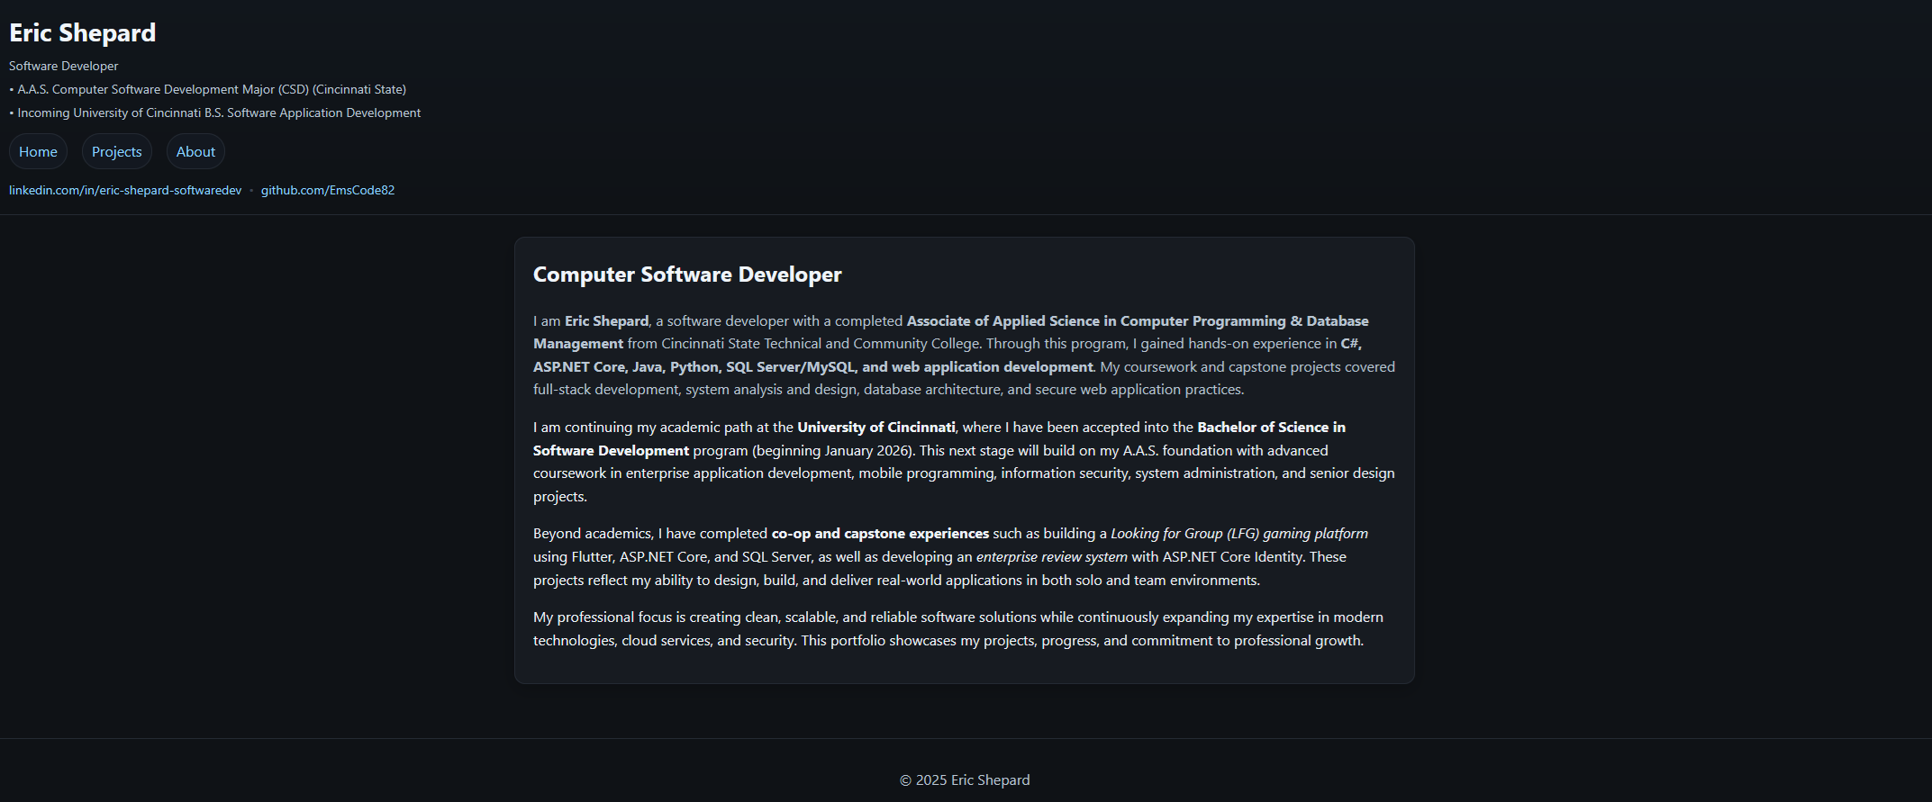
Task: Click the Incoming University of Cincinnati line
Action: tap(215, 113)
